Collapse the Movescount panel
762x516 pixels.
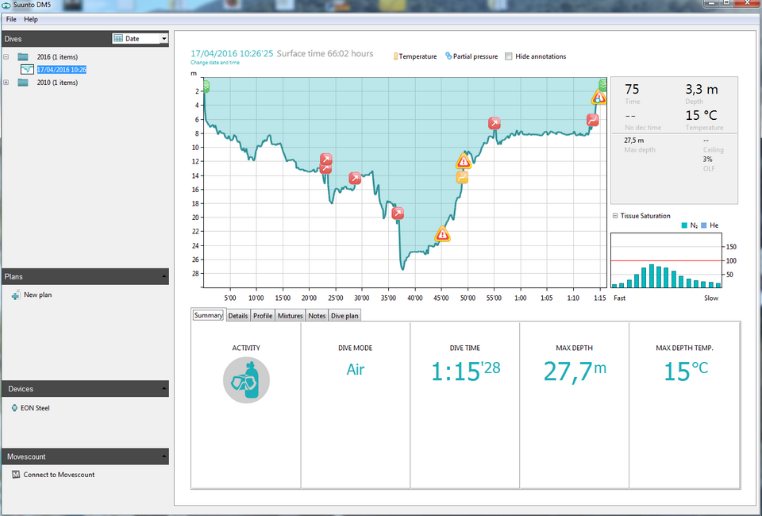click(x=164, y=456)
